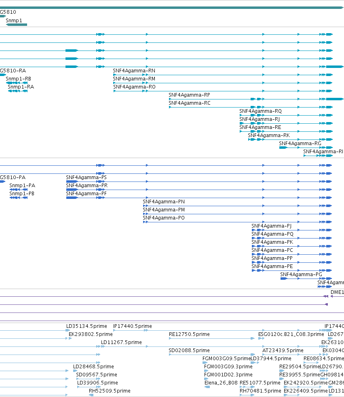The image size is (344, 397).
Task: Select polypeptide SNF4Agamma-PG
Action: click(301, 275)
